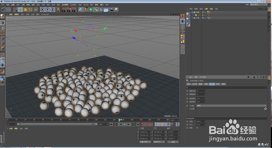Click the 应用 apply button

pos(173,142)
